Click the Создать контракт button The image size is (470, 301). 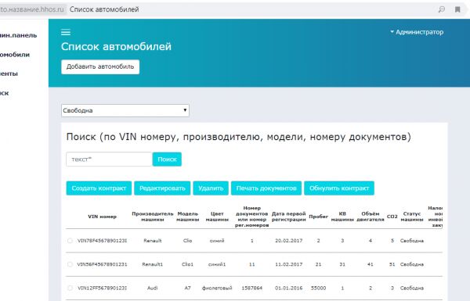[x=99, y=188]
